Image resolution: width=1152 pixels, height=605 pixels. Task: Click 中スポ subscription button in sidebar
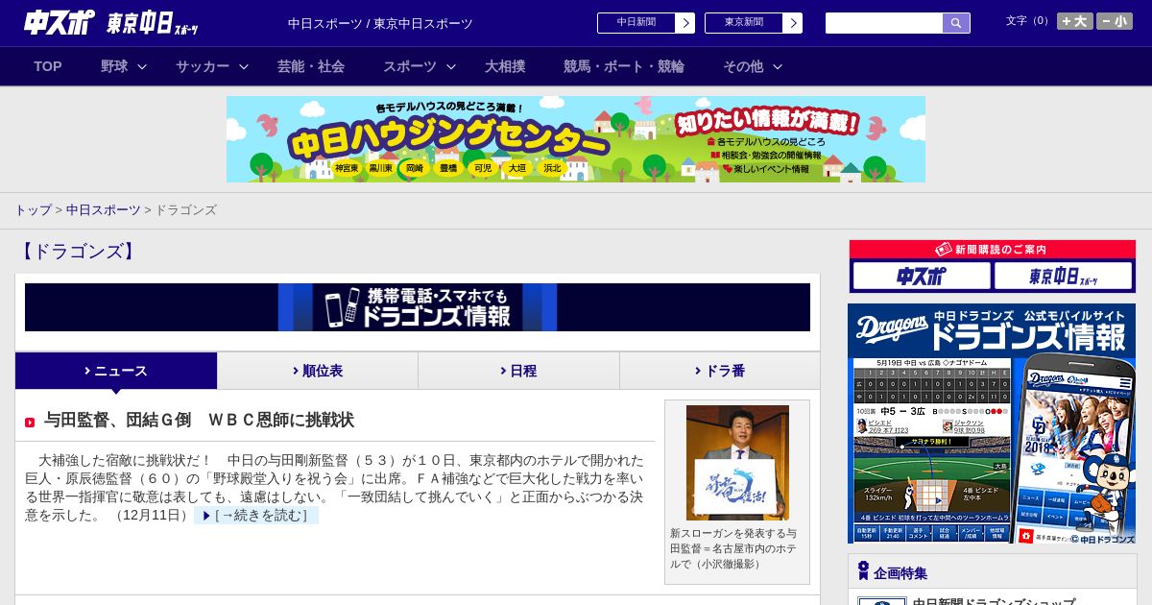[x=922, y=276]
